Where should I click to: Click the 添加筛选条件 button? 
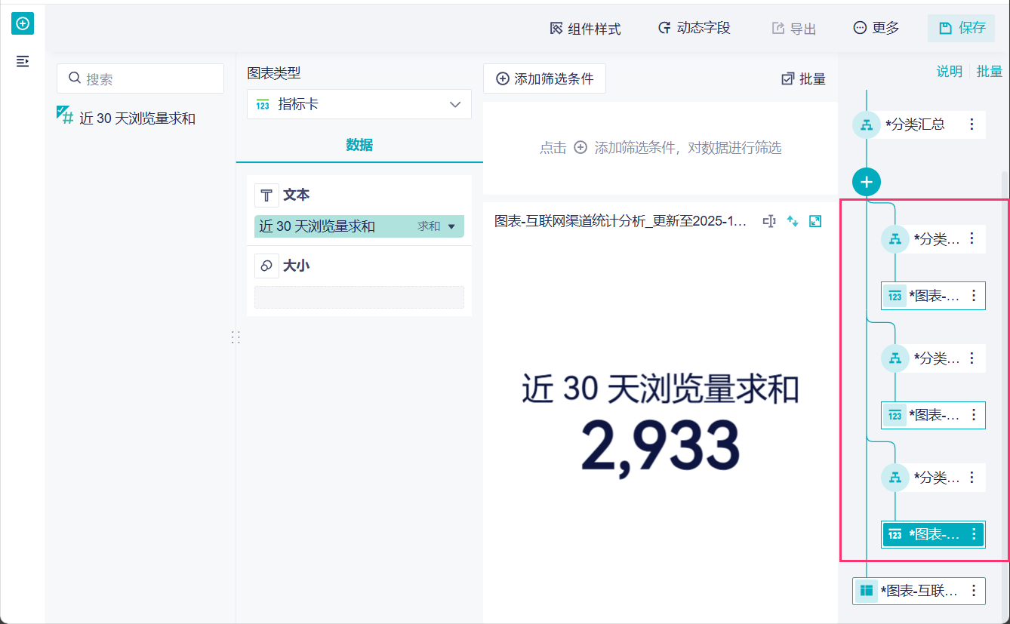click(x=544, y=78)
